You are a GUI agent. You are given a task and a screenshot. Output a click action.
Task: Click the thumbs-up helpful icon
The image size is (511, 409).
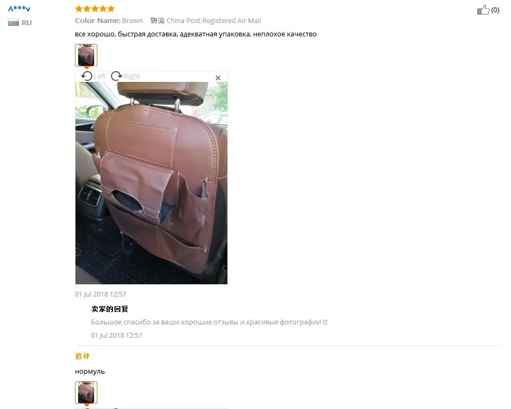[x=483, y=10]
